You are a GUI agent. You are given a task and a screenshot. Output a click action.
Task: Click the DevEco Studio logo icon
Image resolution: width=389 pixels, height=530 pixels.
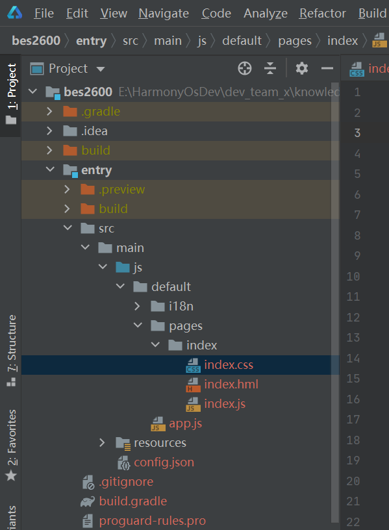15,13
